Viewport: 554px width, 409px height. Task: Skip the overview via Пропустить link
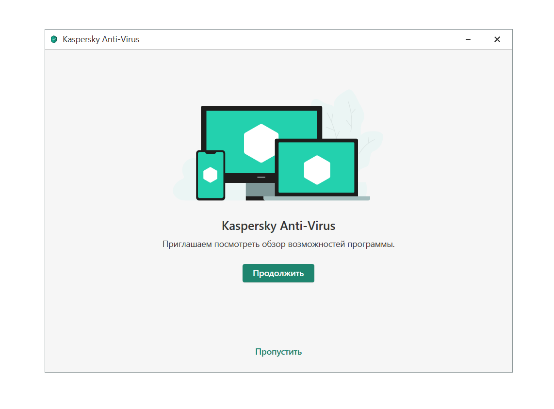click(278, 352)
